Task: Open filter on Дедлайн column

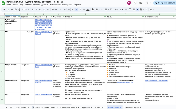Action: [33, 17]
